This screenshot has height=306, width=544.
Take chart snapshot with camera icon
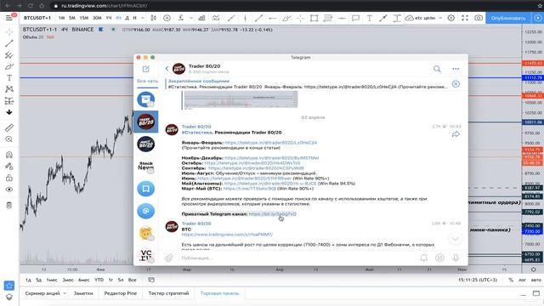click(x=479, y=18)
